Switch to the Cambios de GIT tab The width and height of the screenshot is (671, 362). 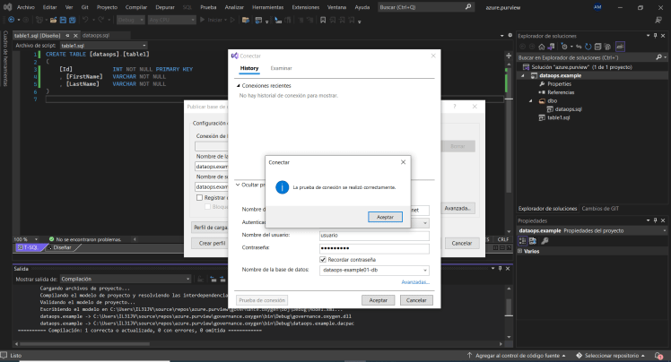tap(600, 208)
